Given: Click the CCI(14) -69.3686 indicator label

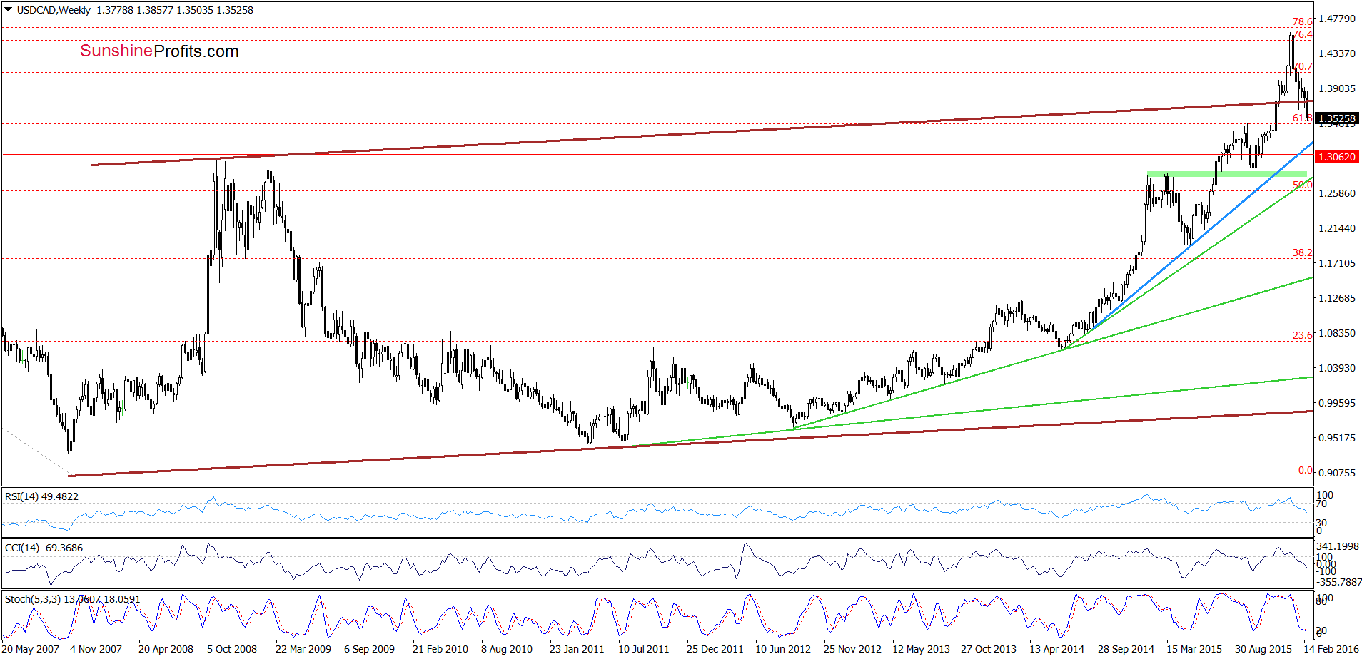Looking at the screenshot, I should [44, 548].
